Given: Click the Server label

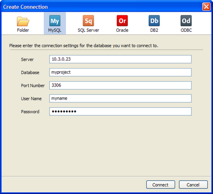Looking at the screenshot, I should (27, 60).
